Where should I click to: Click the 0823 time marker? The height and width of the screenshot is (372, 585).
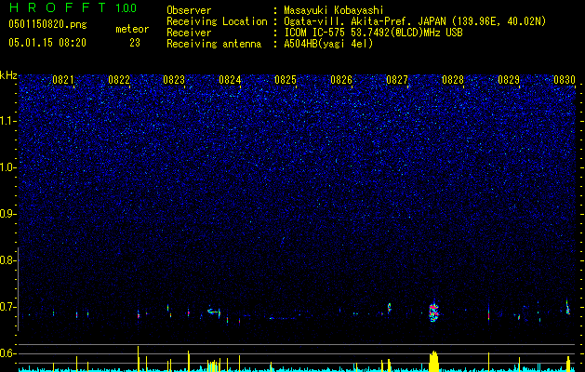point(174,80)
